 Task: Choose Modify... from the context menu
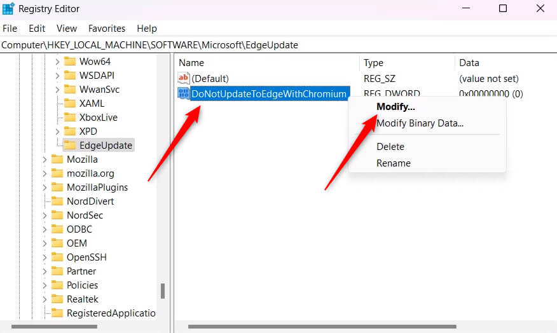point(395,107)
